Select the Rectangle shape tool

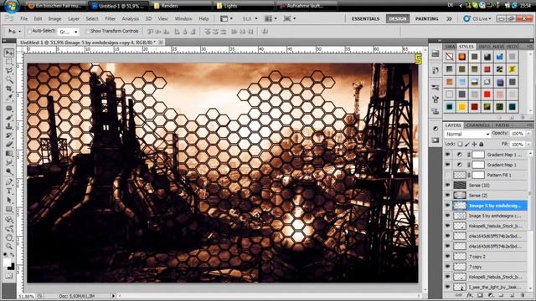click(x=9, y=209)
